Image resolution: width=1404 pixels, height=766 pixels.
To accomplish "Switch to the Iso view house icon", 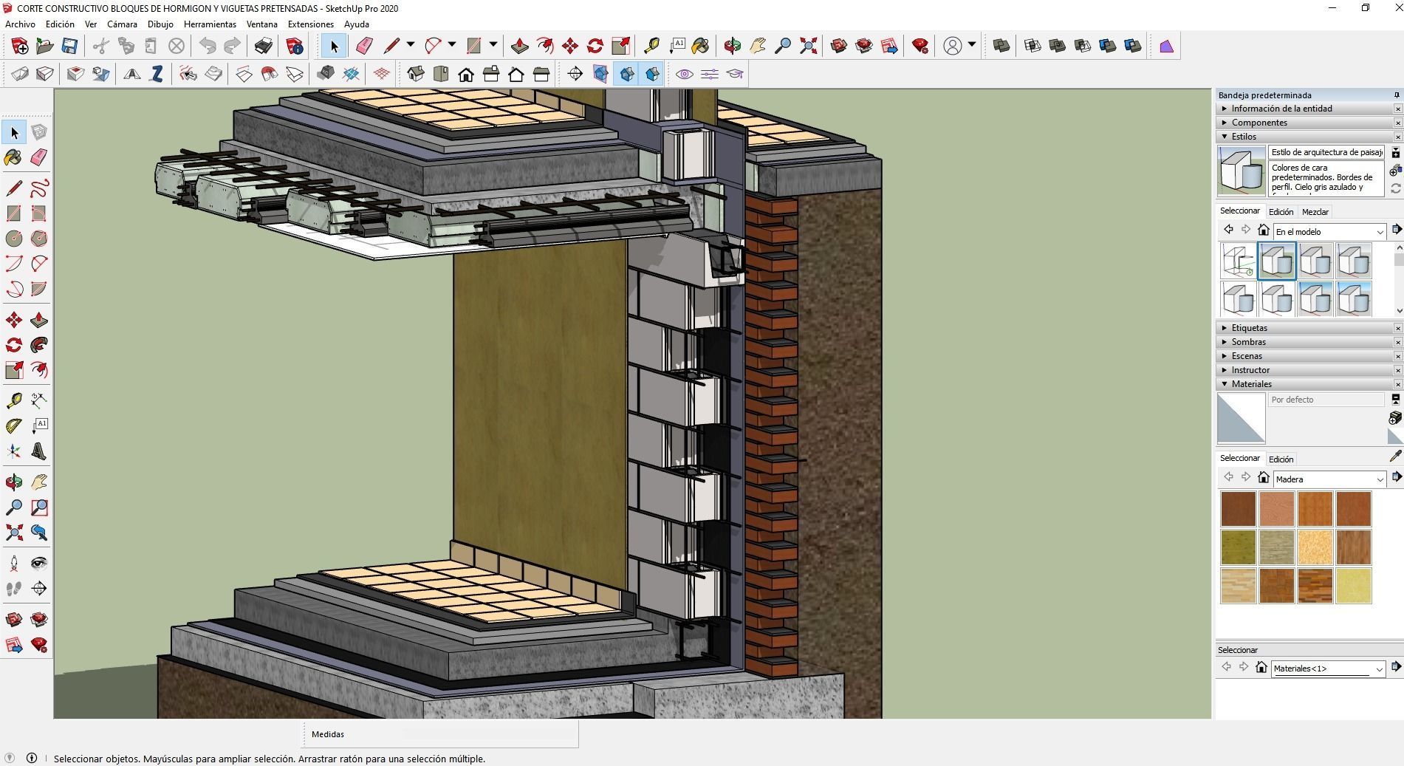I will pyautogui.click(x=416, y=74).
